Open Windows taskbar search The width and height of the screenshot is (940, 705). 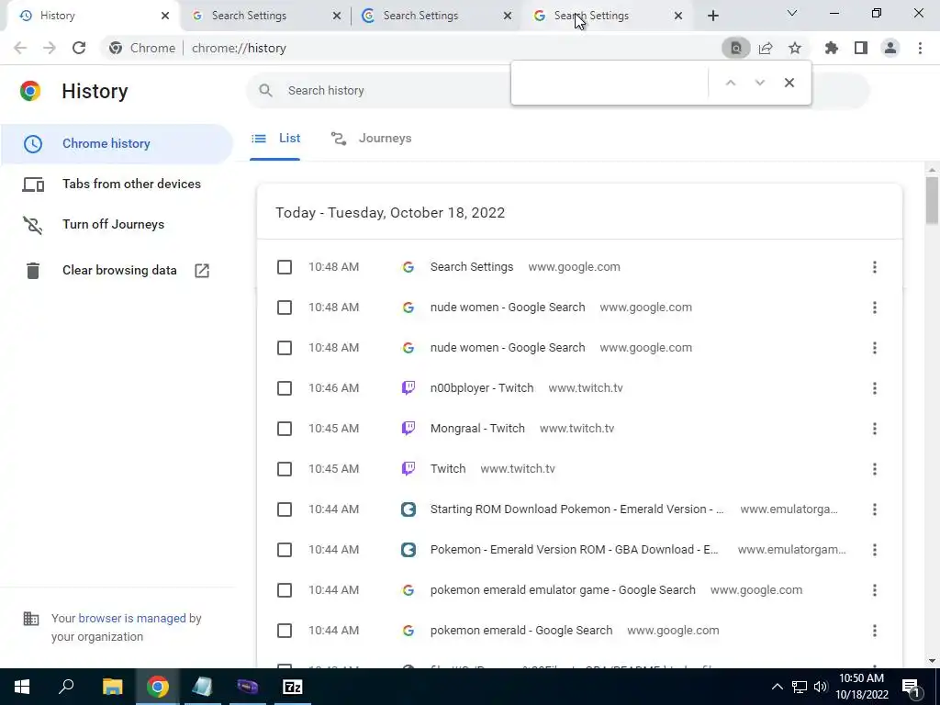[x=66, y=686]
